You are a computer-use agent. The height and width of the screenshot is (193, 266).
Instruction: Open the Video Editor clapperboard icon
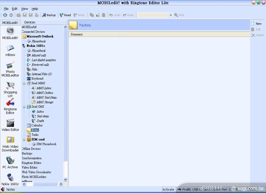coord(10,123)
